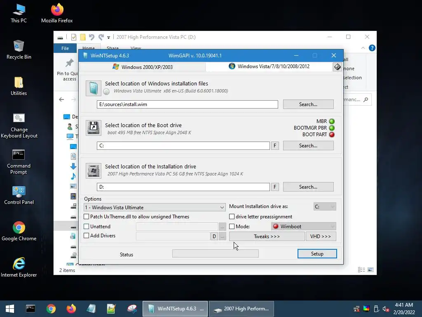422x317 pixels.
Task: Click Search for Installation drive
Action: tap(308, 187)
